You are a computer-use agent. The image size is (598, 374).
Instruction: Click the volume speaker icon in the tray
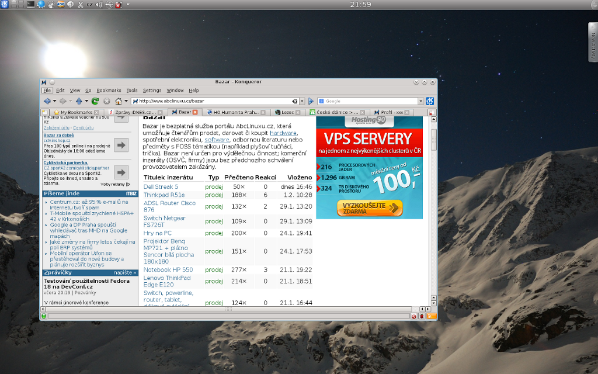coord(99,5)
